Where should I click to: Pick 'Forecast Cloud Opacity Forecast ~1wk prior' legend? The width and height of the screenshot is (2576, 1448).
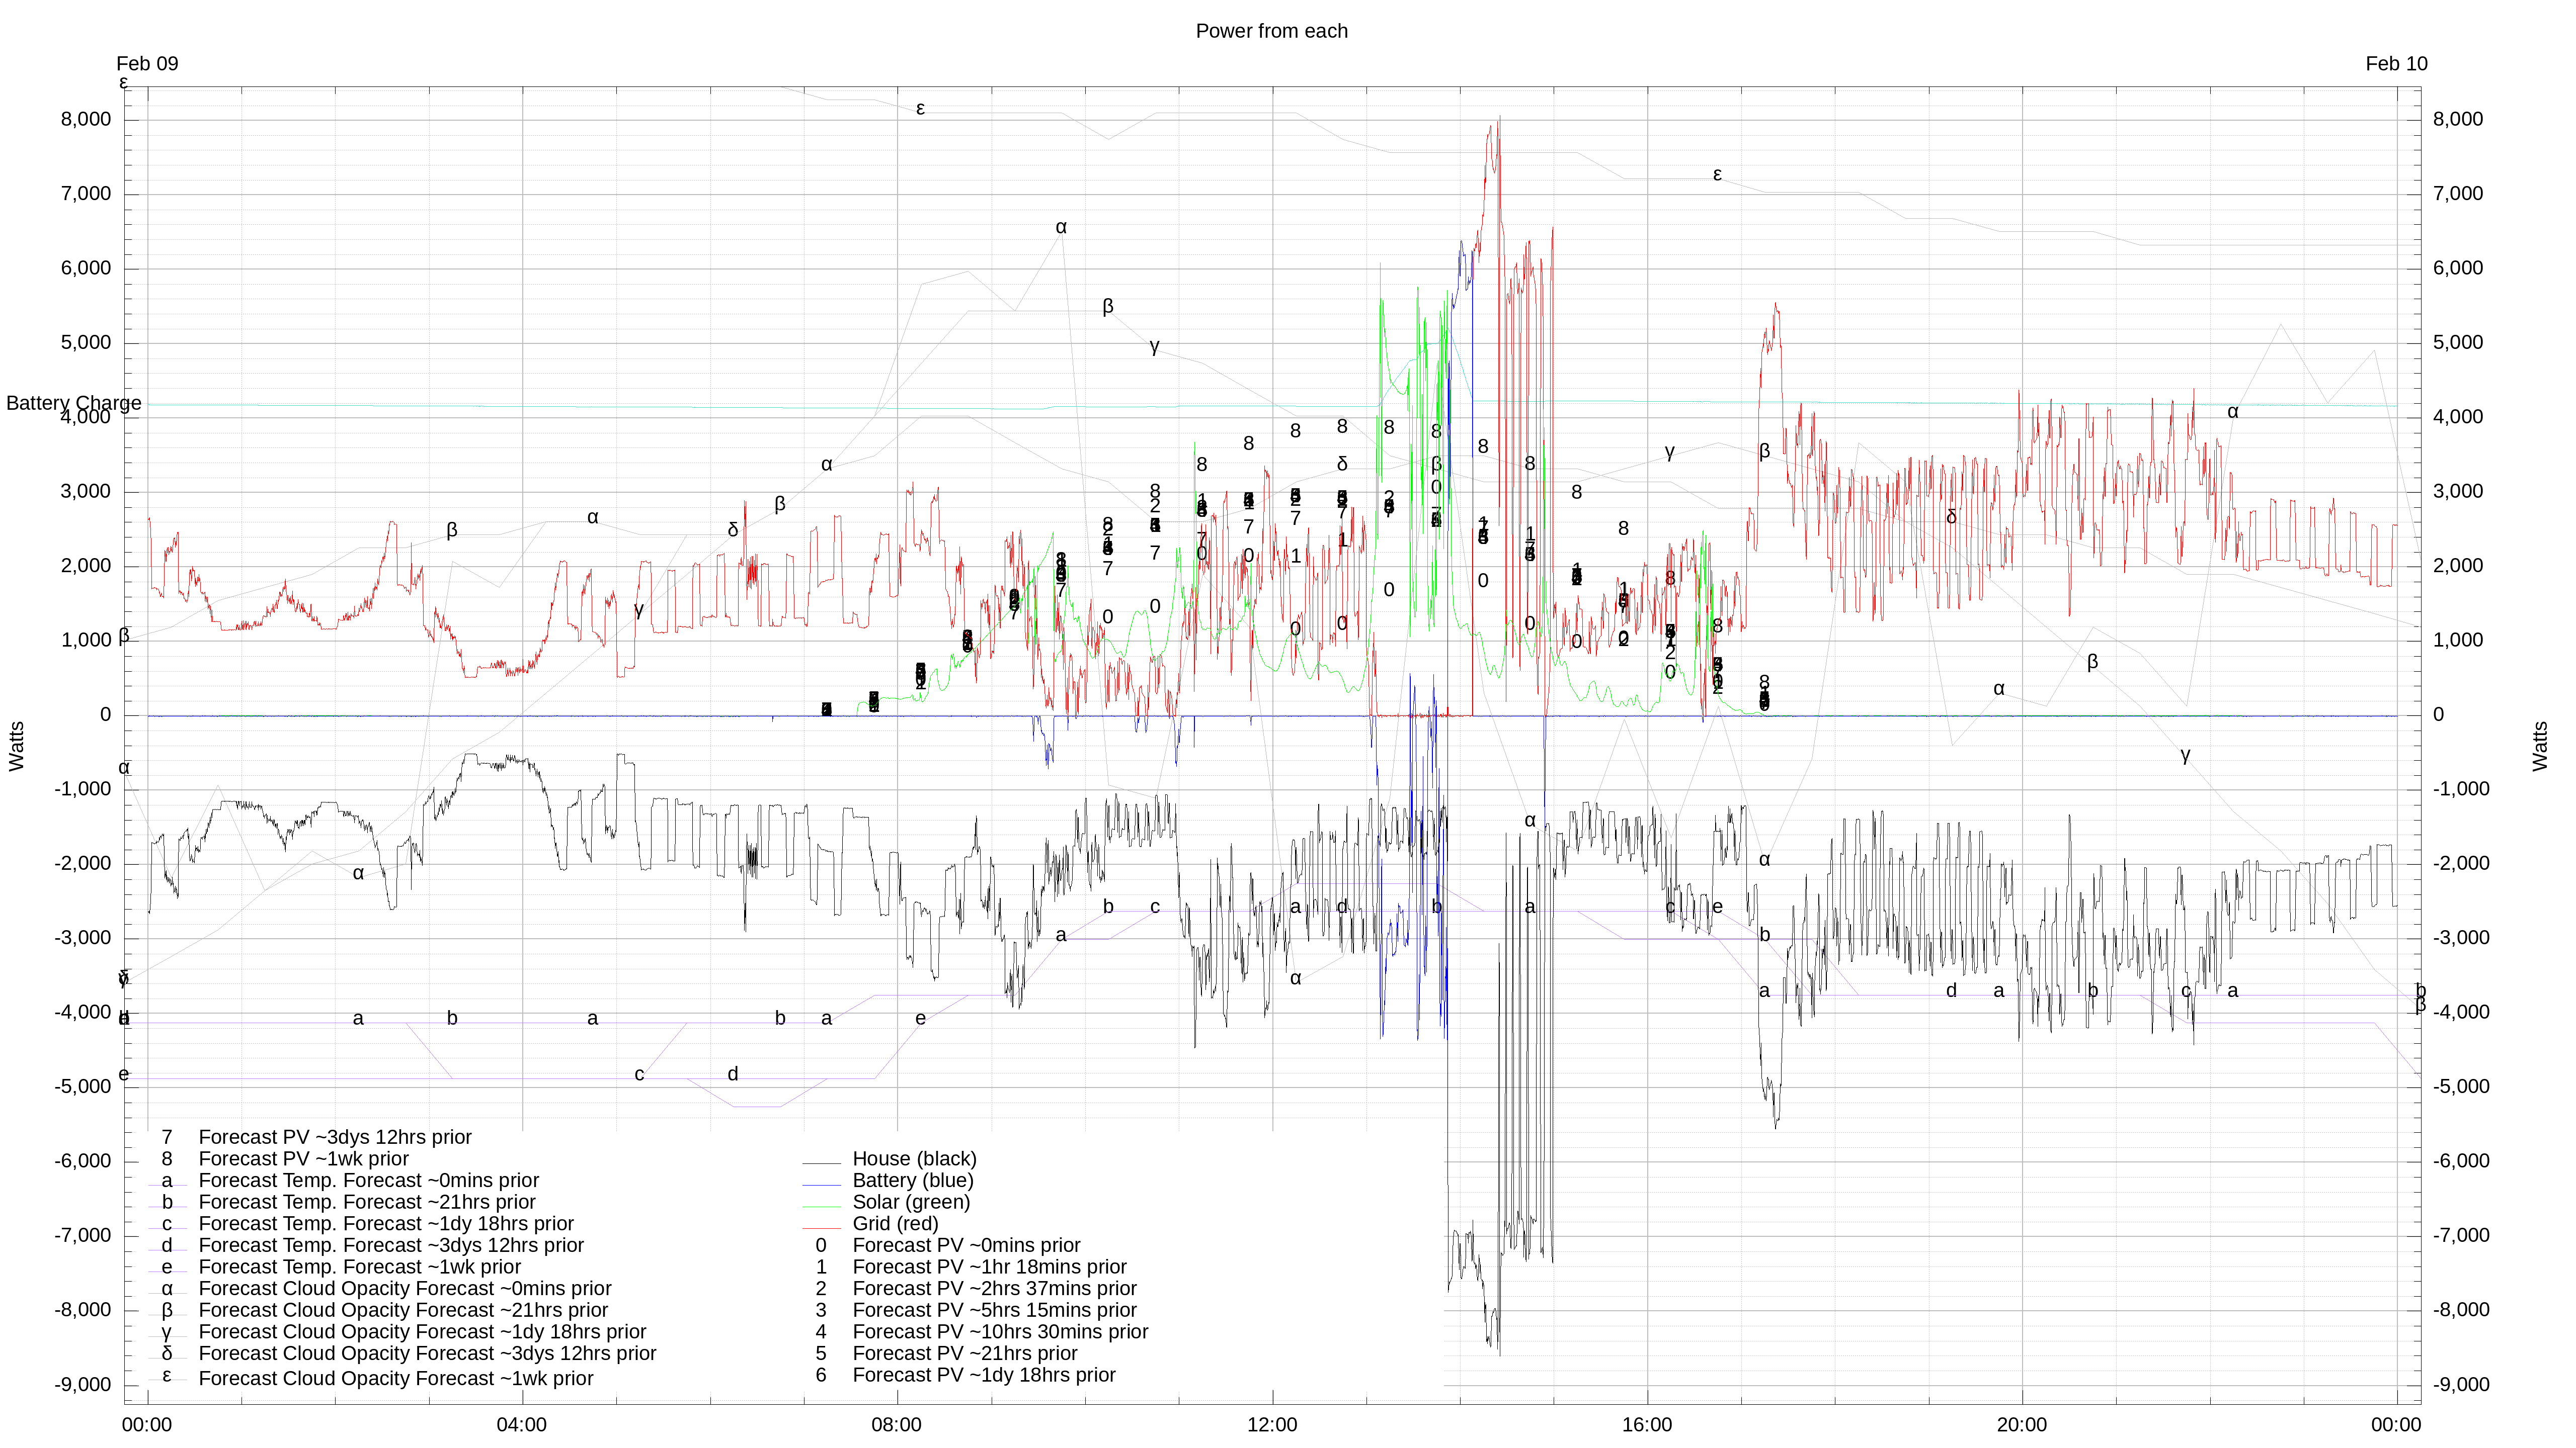pyautogui.click(x=396, y=1378)
